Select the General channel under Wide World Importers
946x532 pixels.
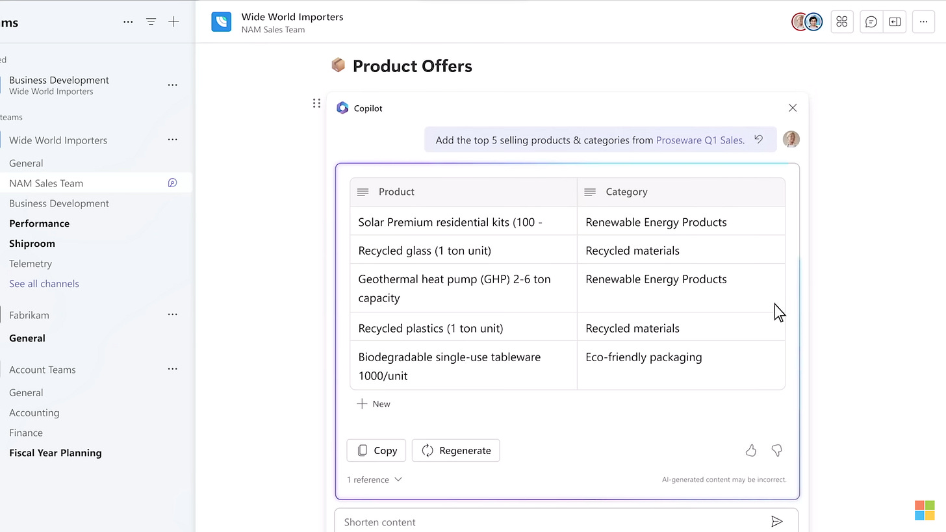tap(26, 163)
